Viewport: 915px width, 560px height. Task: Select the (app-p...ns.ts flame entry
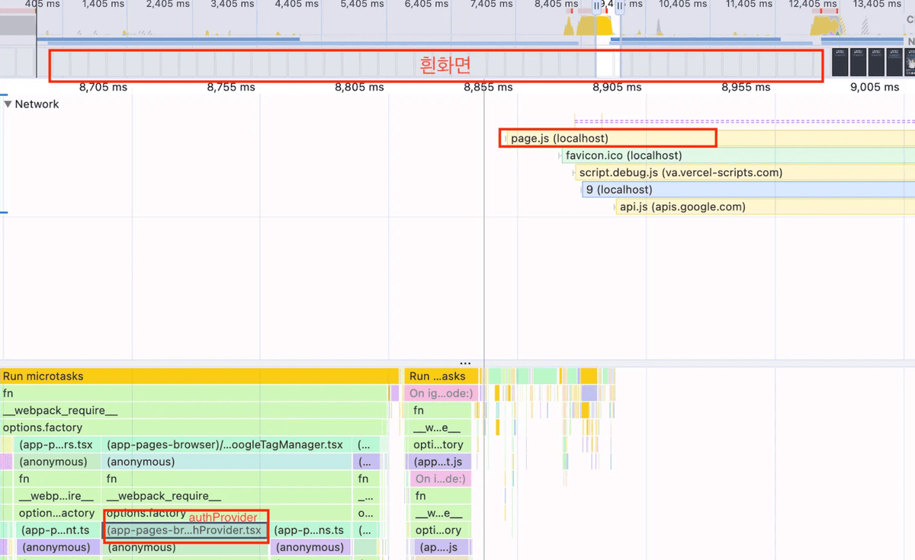pos(309,530)
